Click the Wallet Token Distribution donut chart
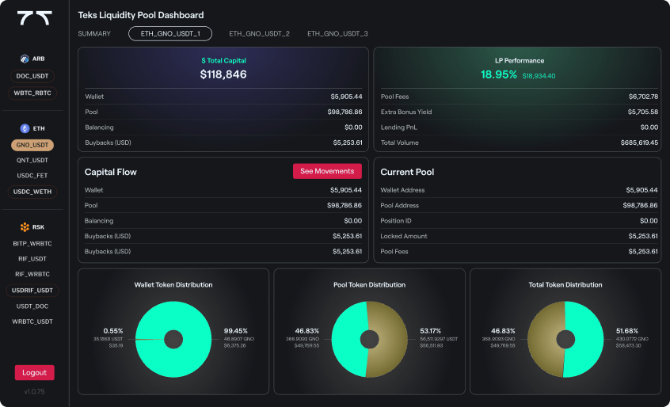 (x=173, y=339)
